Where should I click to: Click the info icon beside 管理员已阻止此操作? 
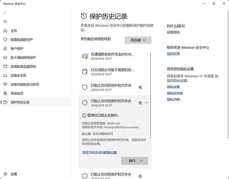pyautogui.click(x=84, y=116)
